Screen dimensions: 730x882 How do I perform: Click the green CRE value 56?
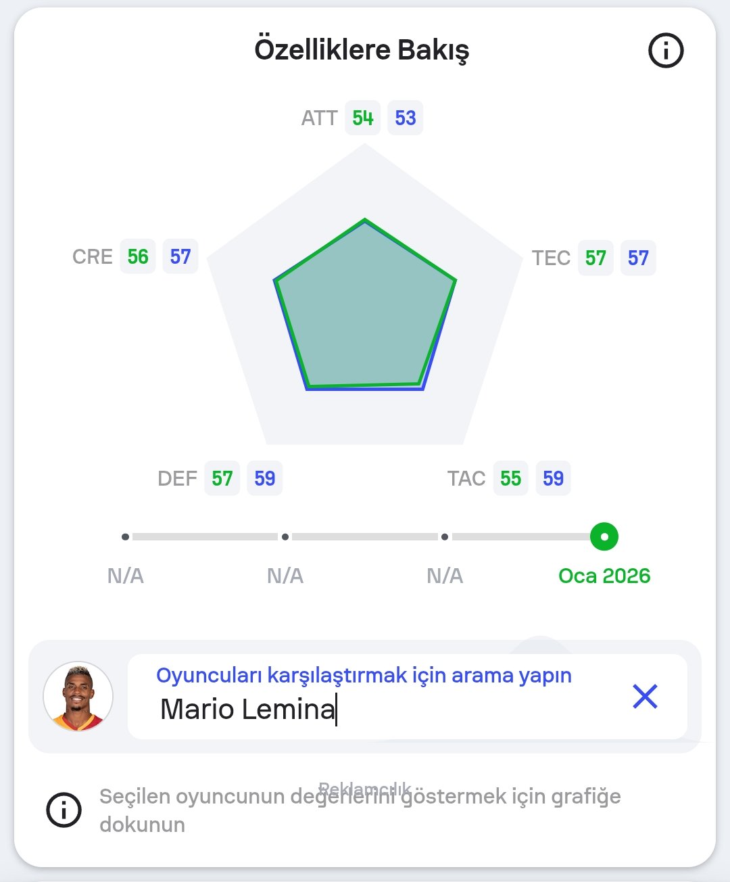click(138, 257)
